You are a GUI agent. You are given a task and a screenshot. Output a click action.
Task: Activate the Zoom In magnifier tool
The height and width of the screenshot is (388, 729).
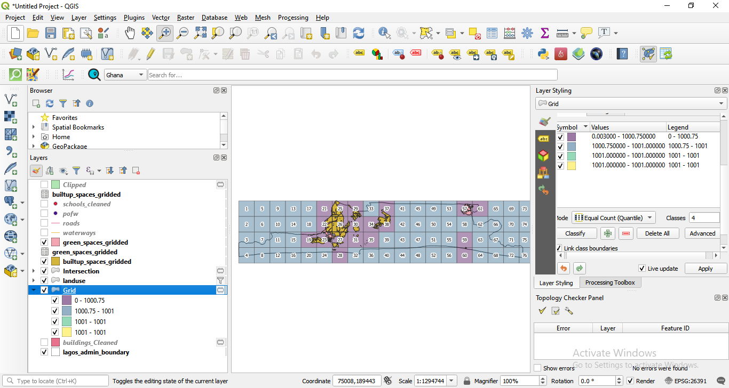164,33
